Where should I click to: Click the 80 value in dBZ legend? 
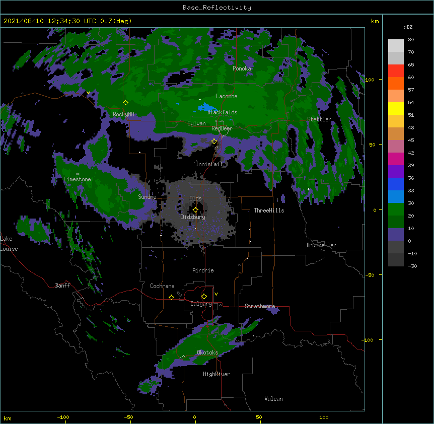click(x=411, y=40)
